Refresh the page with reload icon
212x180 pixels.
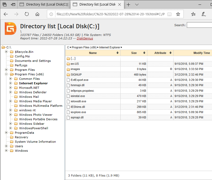click(27, 14)
